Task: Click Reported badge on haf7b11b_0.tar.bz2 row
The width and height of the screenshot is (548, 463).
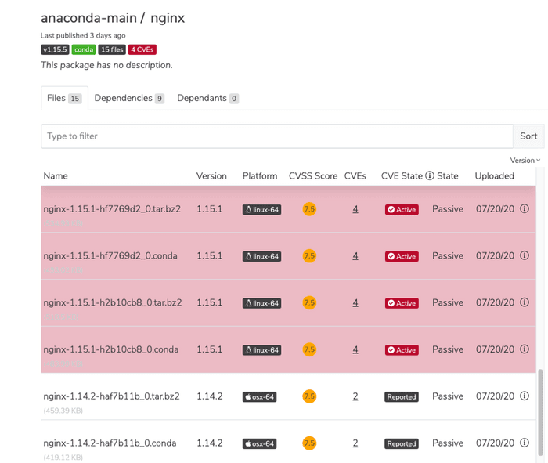Action: point(402,397)
